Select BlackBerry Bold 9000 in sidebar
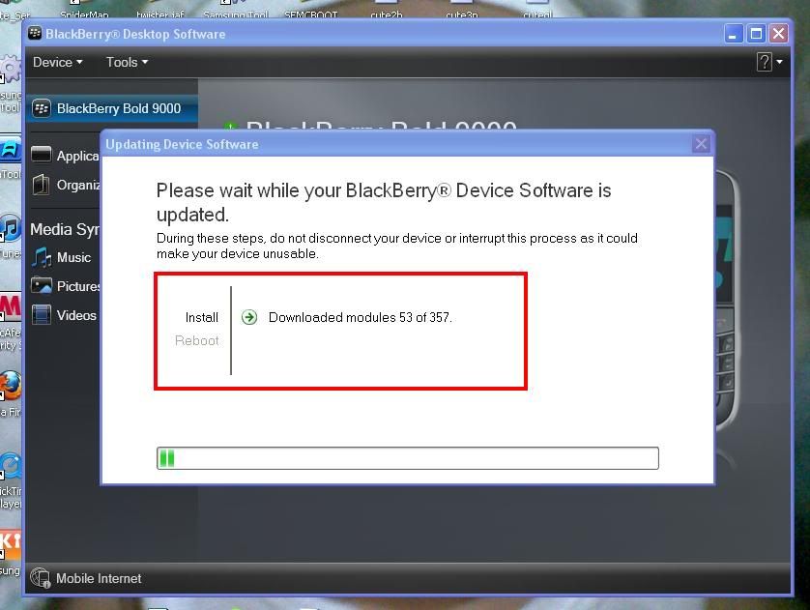810x610 pixels. [111, 108]
